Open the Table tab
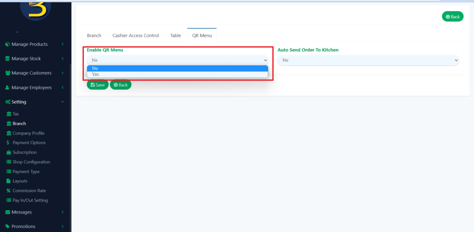This screenshot has height=232, width=474. tap(175, 35)
